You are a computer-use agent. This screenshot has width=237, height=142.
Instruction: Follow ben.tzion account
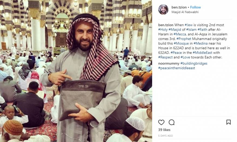tap(195, 7)
